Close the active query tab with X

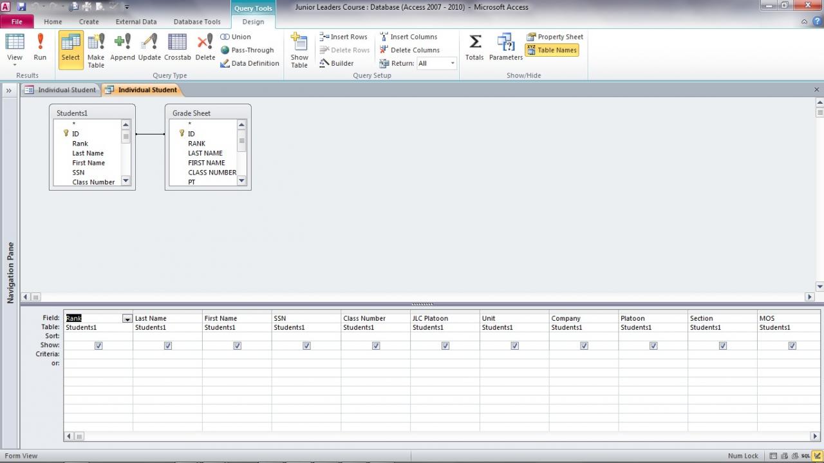817,90
